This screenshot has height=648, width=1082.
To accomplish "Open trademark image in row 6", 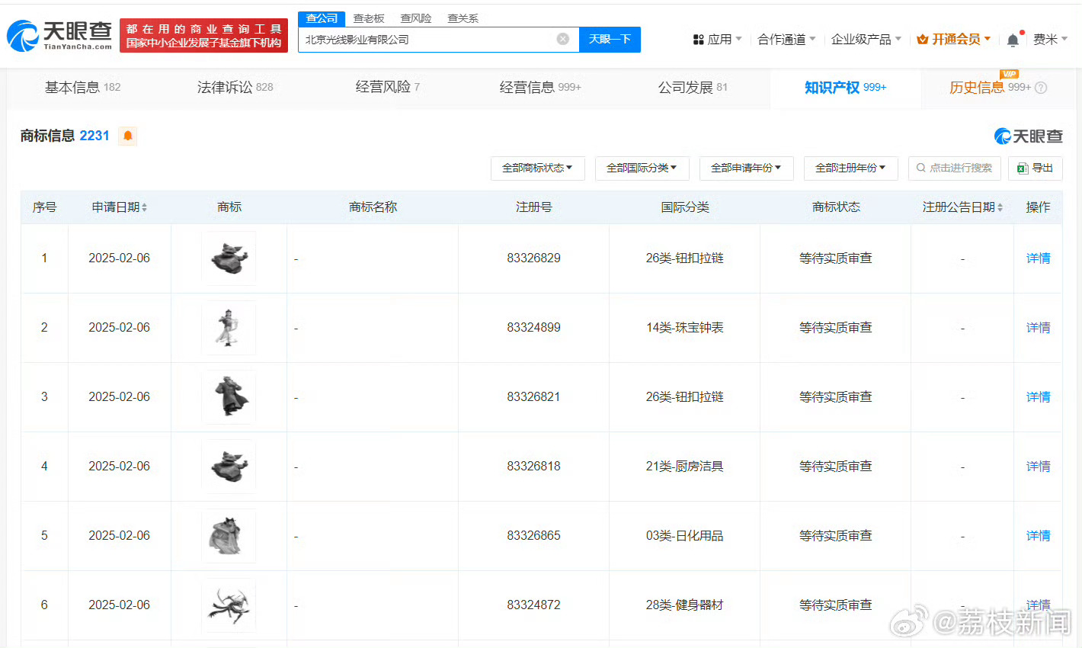I will (x=229, y=605).
